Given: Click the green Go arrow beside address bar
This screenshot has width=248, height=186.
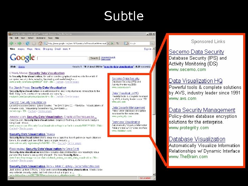Looking at the screenshot, I should 112,43.
